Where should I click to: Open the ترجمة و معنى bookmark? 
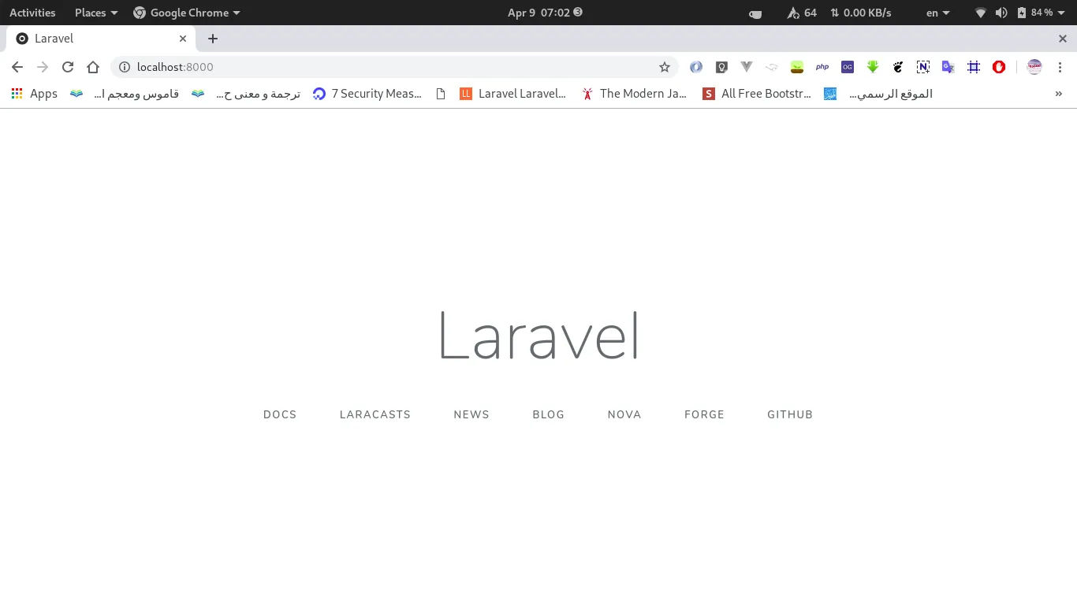click(246, 94)
